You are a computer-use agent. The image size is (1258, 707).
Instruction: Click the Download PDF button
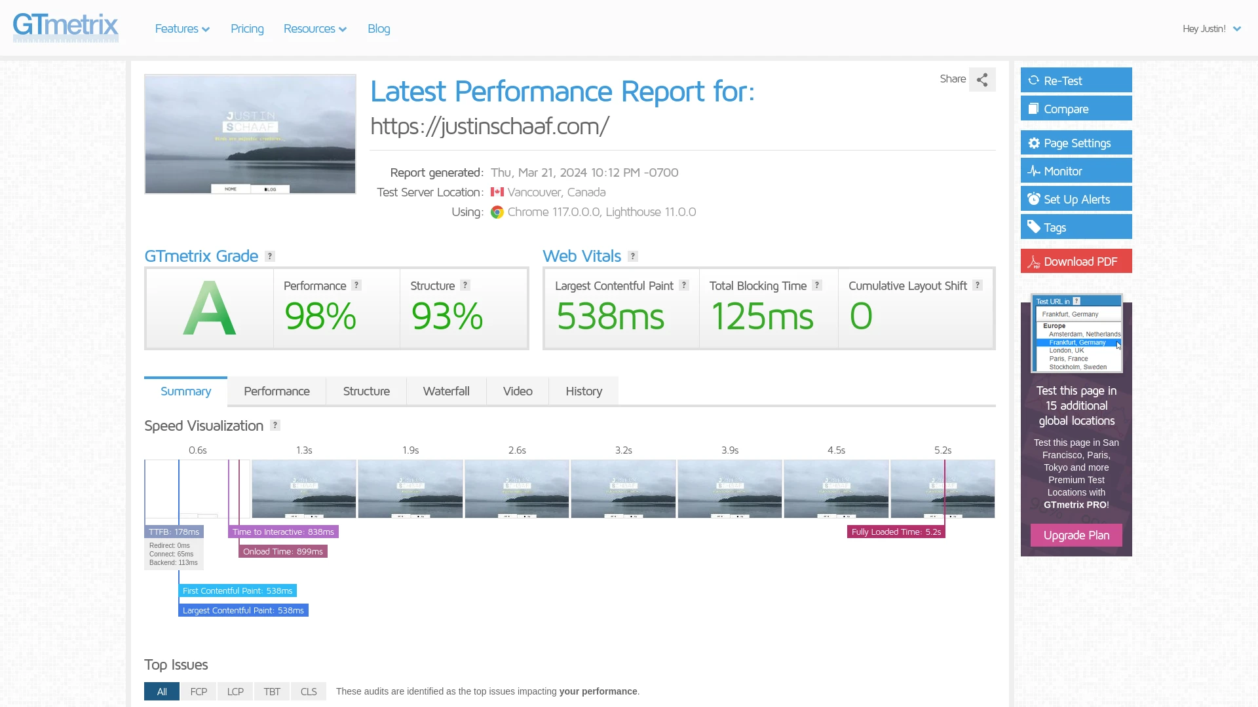point(1076,261)
